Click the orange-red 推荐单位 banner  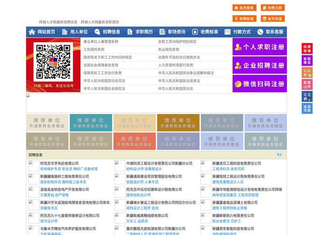tap(134, 141)
